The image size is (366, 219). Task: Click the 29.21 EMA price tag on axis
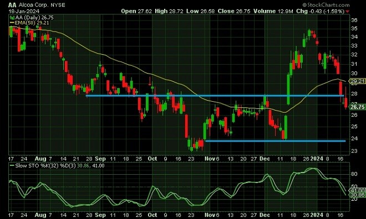tap(357, 81)
